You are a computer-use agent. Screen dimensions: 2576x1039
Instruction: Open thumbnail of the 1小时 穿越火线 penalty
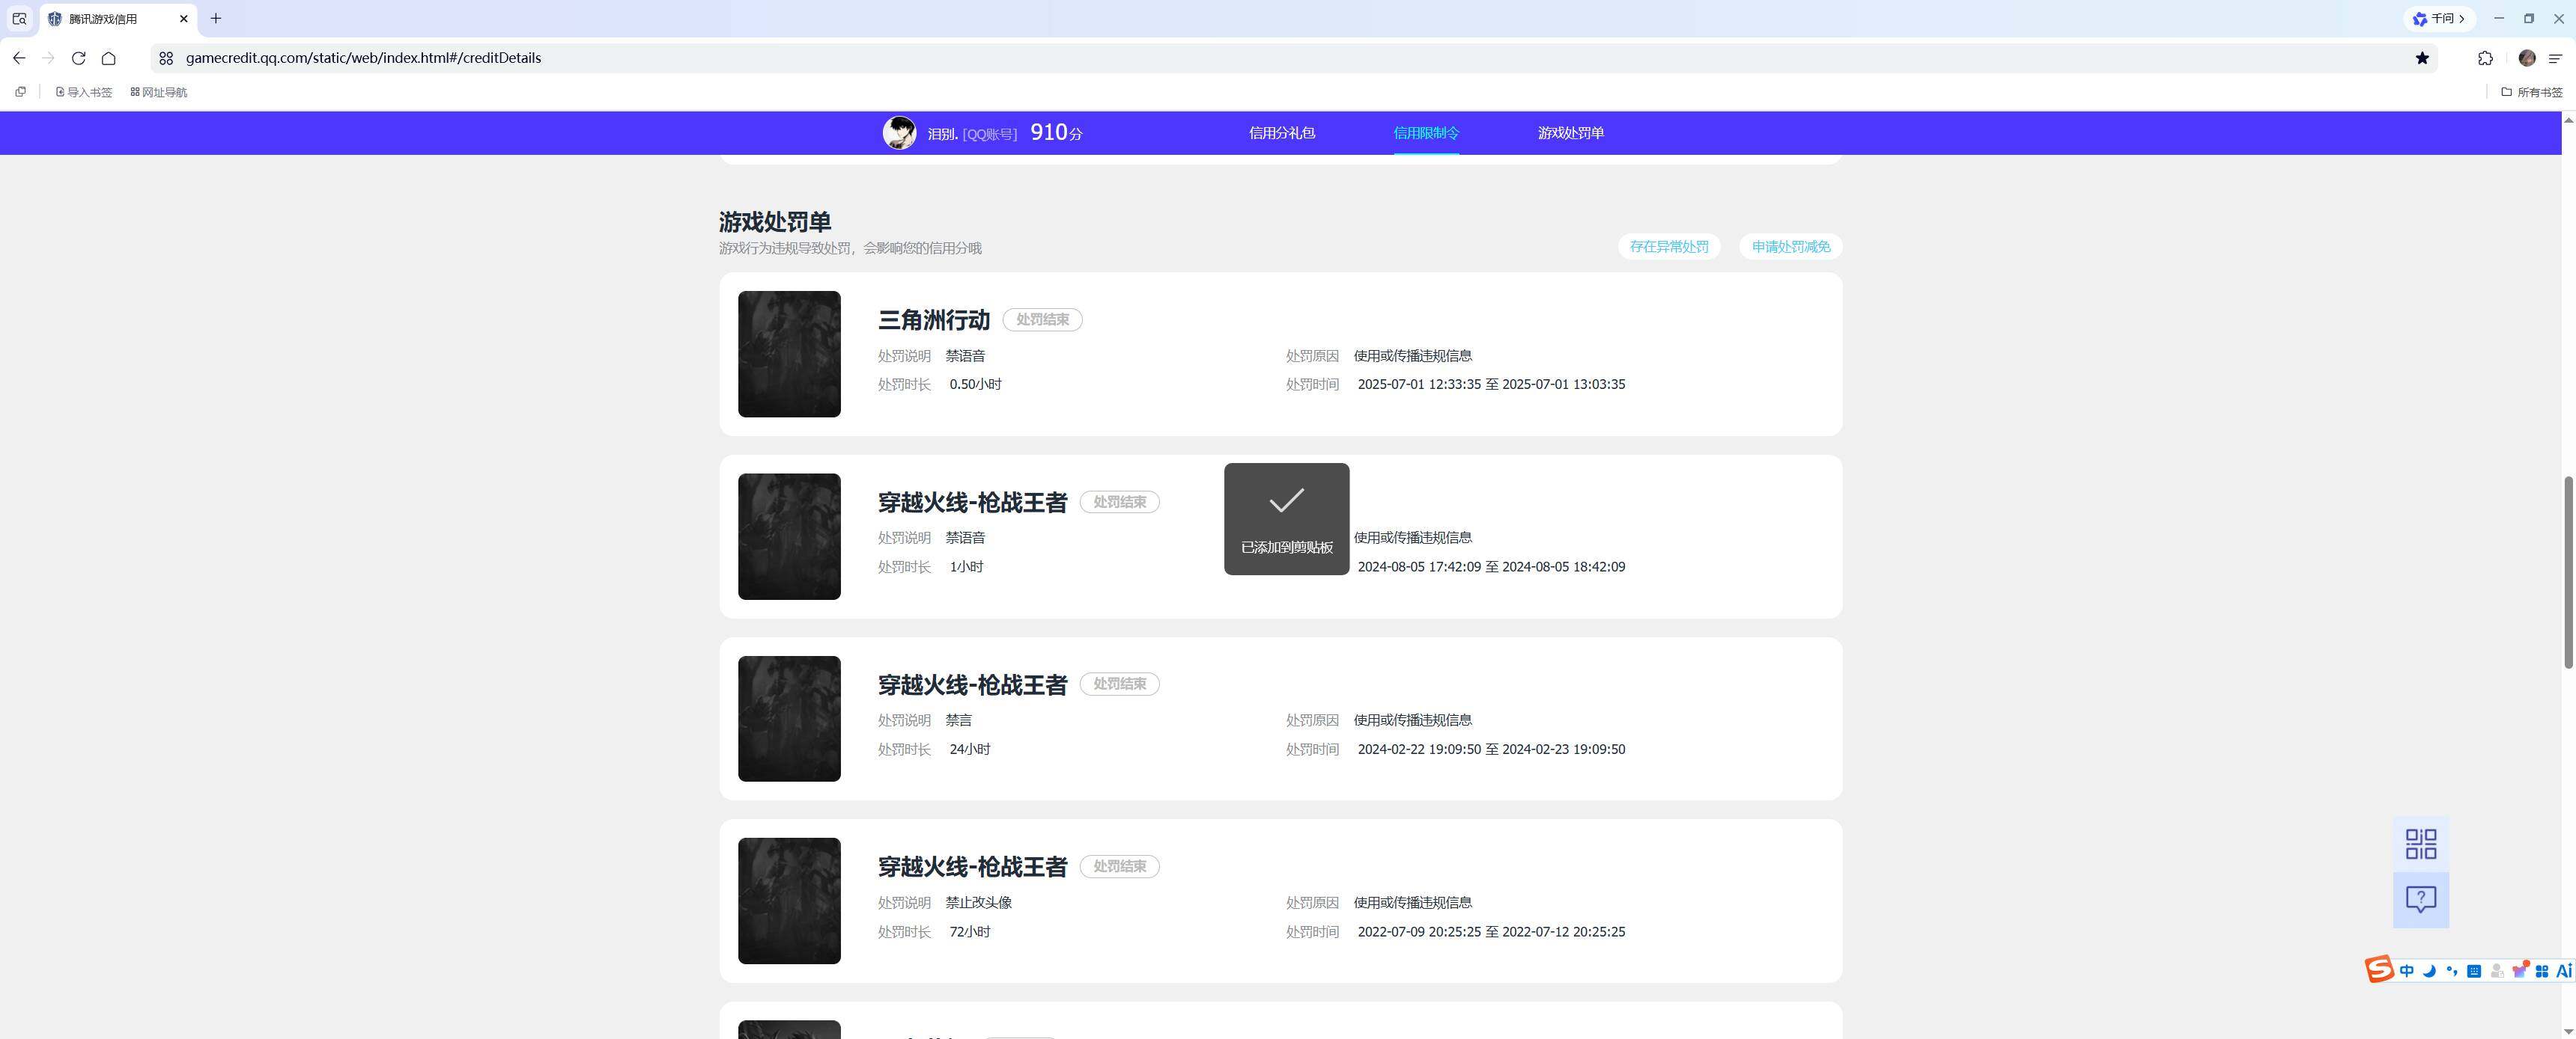tap(789, 536)
